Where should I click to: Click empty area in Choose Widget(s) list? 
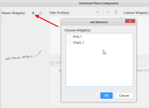coord(99,67)
